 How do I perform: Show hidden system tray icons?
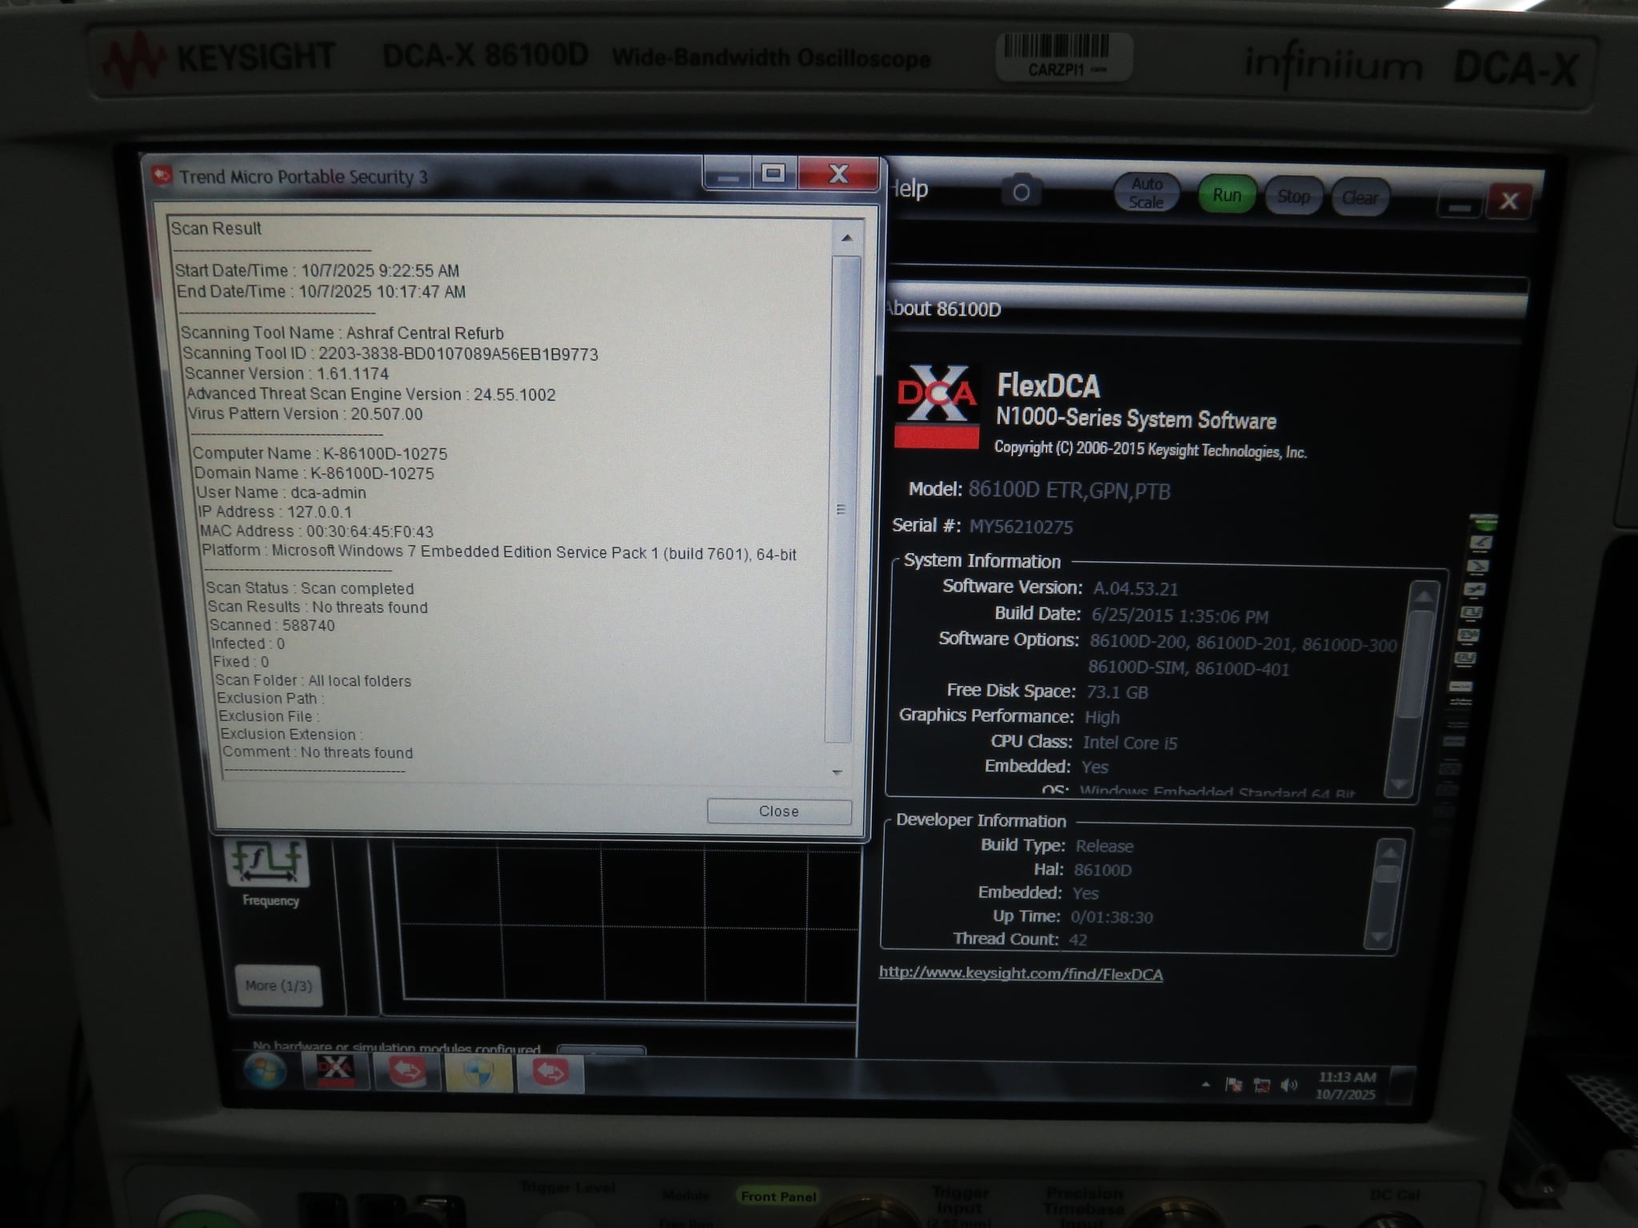[1205, 1084]
